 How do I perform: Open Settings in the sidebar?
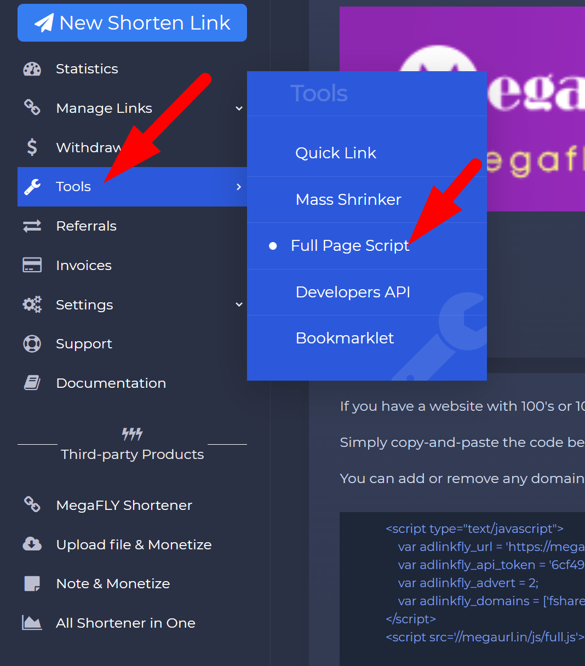(x=84, y=305)
